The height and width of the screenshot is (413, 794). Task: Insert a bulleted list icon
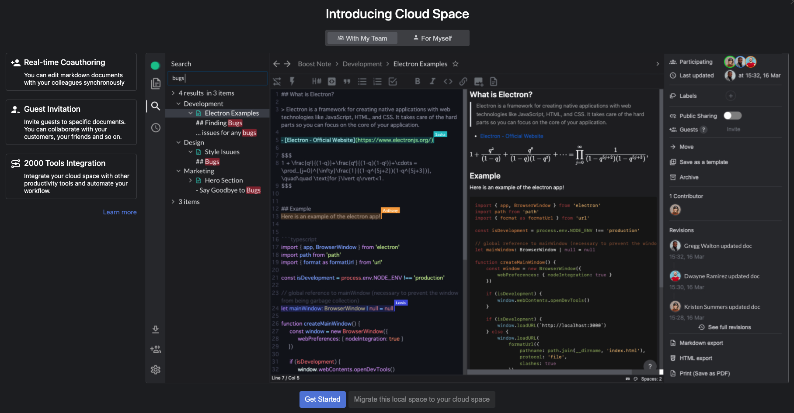pyautogui.click(x=362, y=81)
